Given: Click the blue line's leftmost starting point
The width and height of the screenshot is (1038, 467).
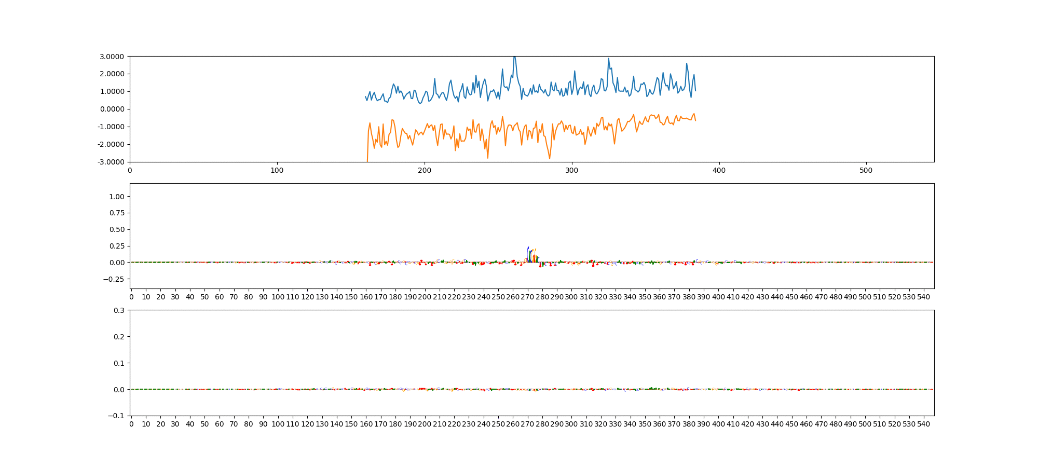Looking at the screenshot, I should pyautogui.click(x=365, y=96).
